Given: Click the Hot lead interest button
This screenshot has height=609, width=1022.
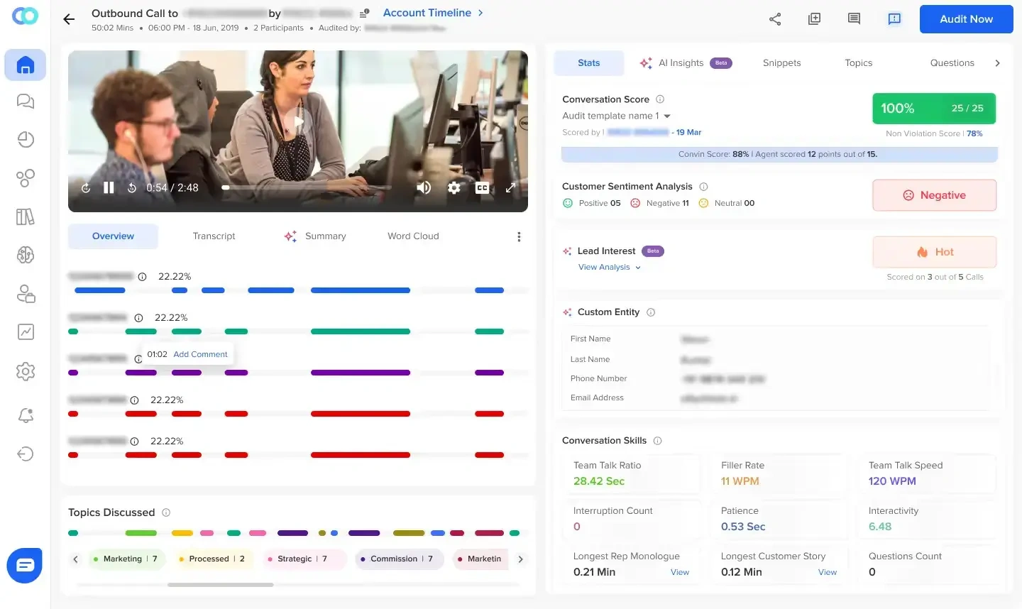Looking at the screenshot, I should point(934,252).
